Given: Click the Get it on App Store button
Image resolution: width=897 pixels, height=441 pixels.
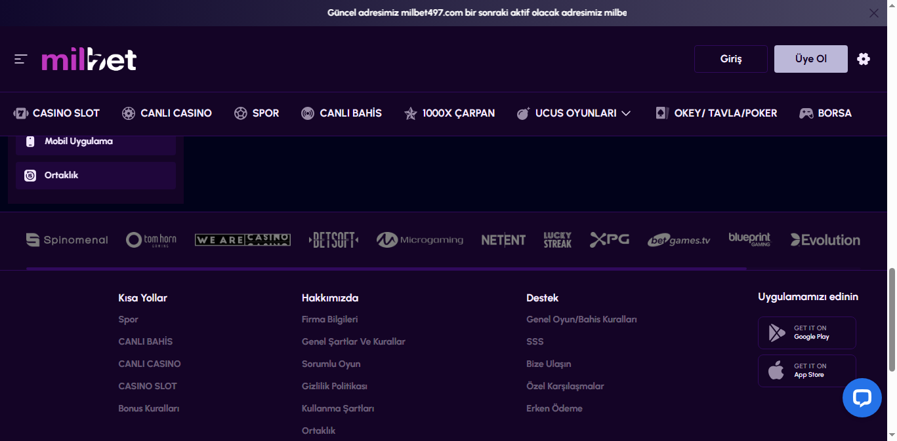Looking at the screenshot, I should (807, 371).
